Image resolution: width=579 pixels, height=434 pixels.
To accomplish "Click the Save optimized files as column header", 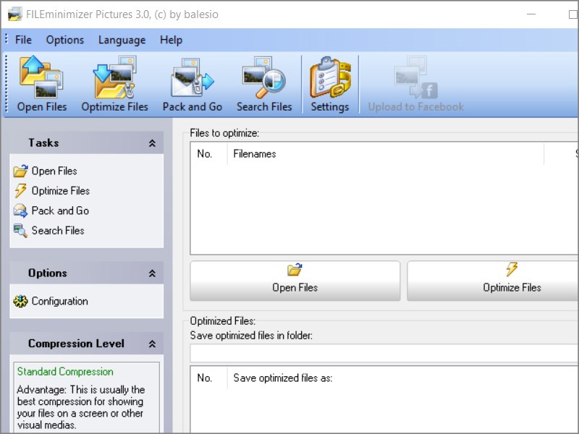I will tap(402, 378).
